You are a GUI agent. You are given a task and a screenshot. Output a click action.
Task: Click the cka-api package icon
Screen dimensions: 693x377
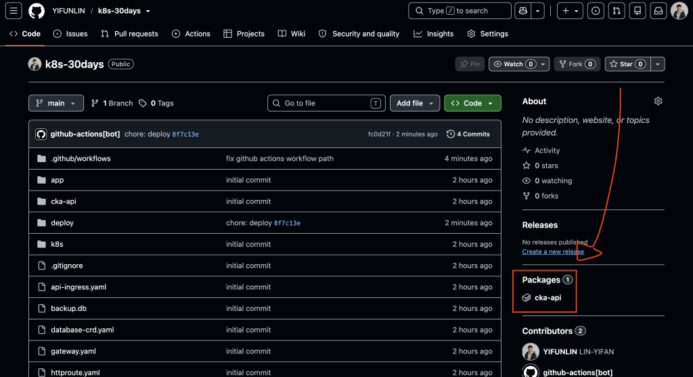tap(527, 297)
